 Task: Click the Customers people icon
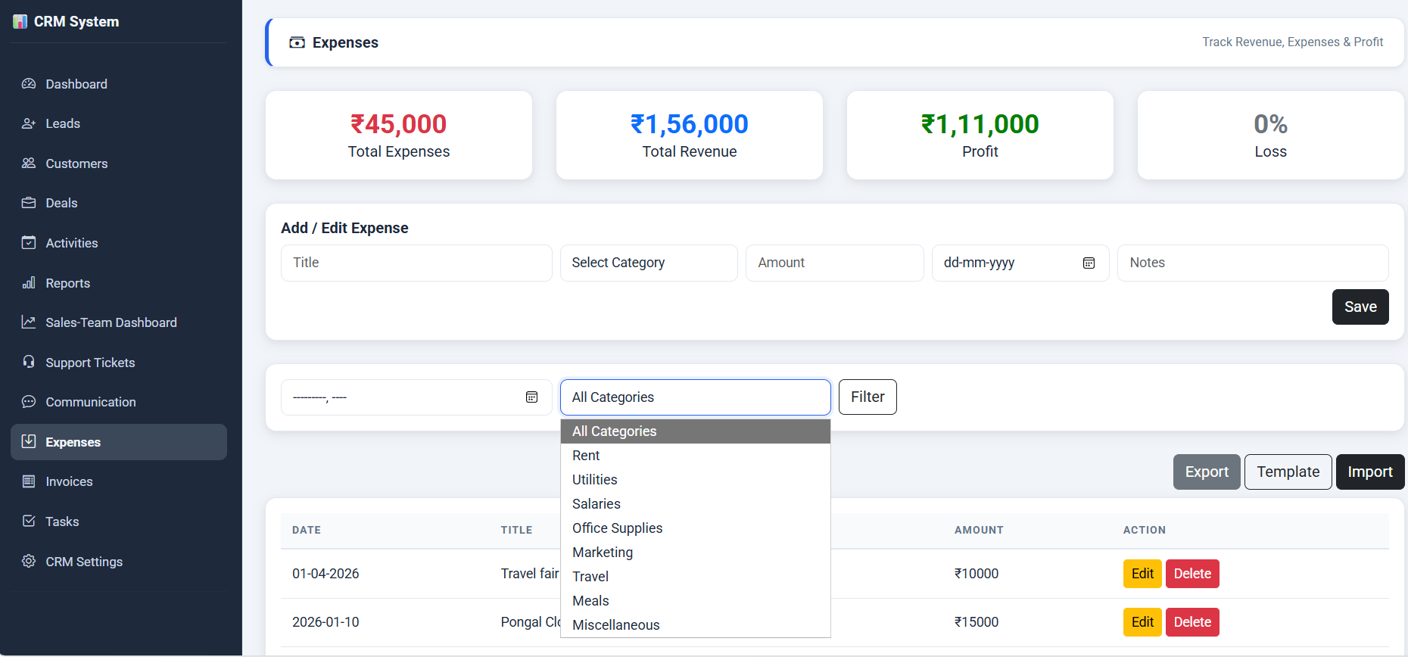29,163
